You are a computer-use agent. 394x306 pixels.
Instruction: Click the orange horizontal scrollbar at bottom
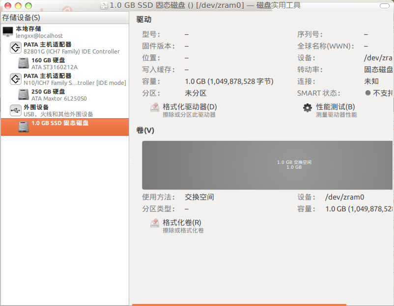(x=239, y=305)
